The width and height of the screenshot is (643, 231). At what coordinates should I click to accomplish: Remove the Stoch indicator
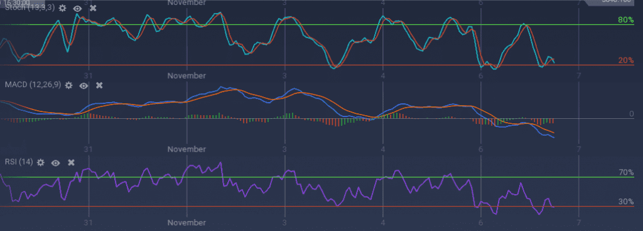pyautogui.click(x=93, y=8)
